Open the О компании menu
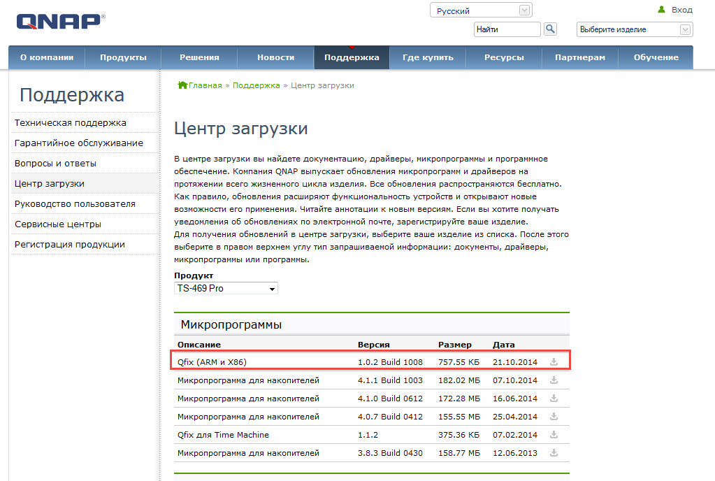The image size is (715, 481). pos(47,57)
